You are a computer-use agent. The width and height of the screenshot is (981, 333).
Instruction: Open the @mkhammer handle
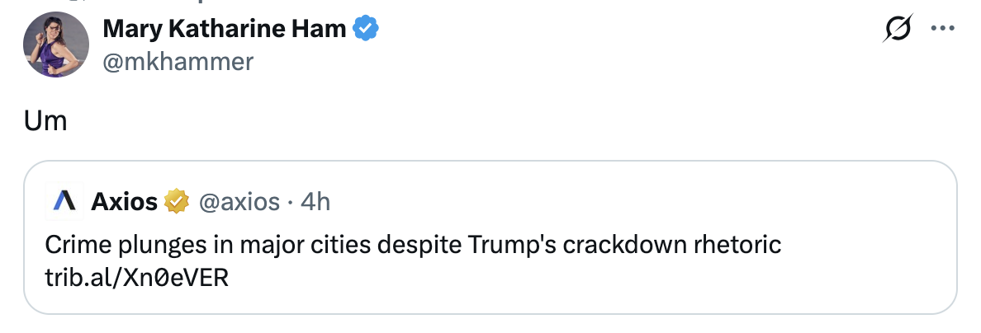(178, 61)
